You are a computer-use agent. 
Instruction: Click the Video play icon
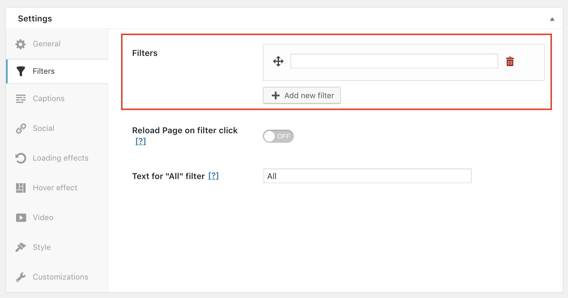pos(21,218)
